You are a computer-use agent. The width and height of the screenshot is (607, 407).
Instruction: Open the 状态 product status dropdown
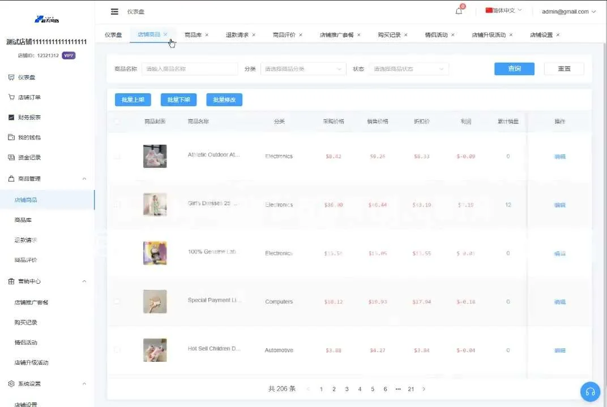pyautogui.click(x=408, y=69)
